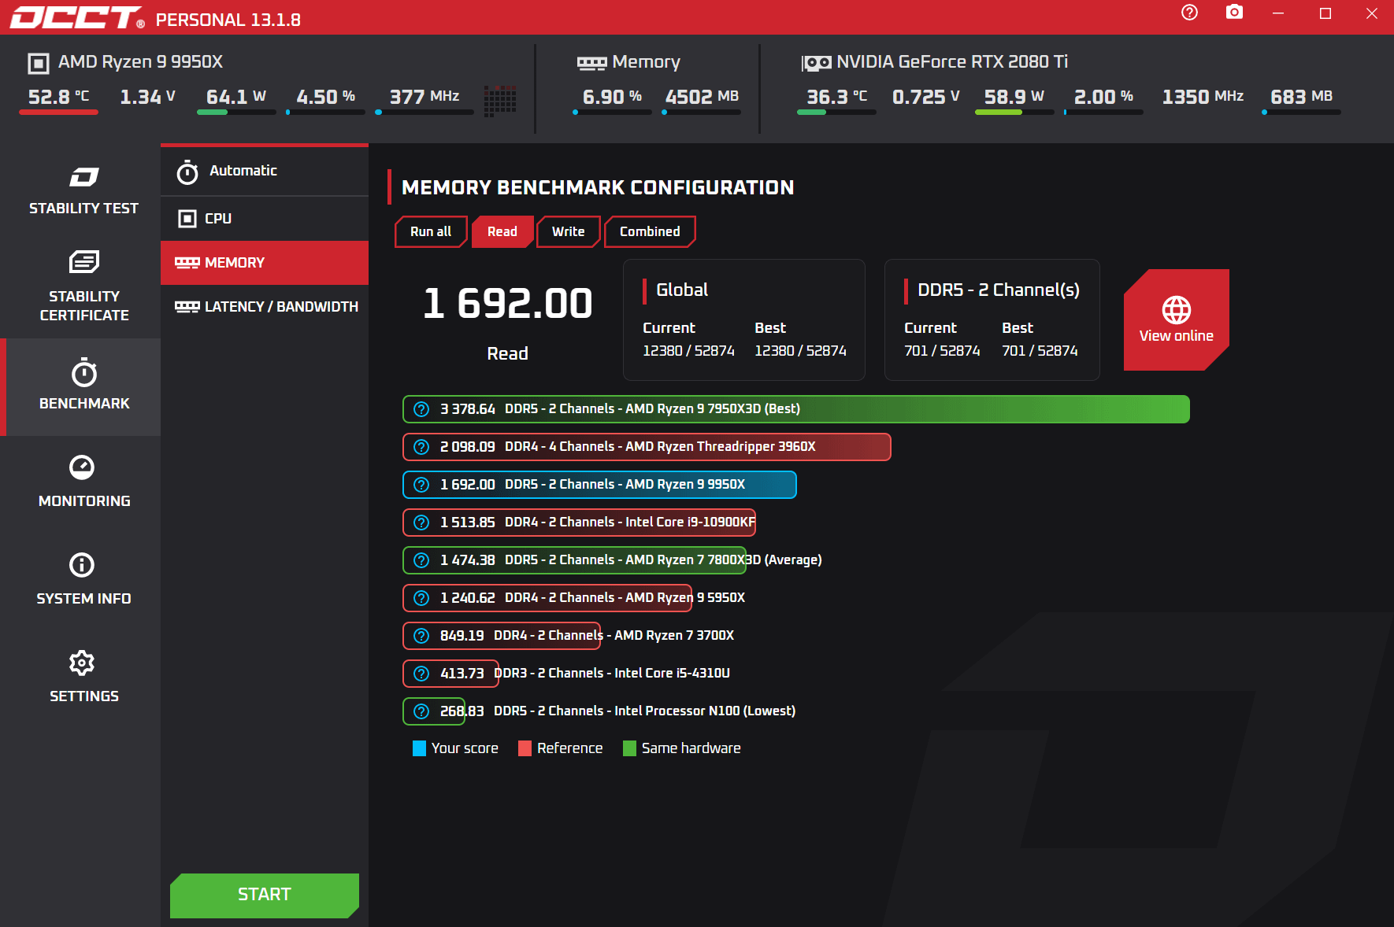Show info for 849.19 Ryzen 7 3700X score
The width and height of the screenshot is (1394, 927).
pyautogui.click(x=421, y=636)
